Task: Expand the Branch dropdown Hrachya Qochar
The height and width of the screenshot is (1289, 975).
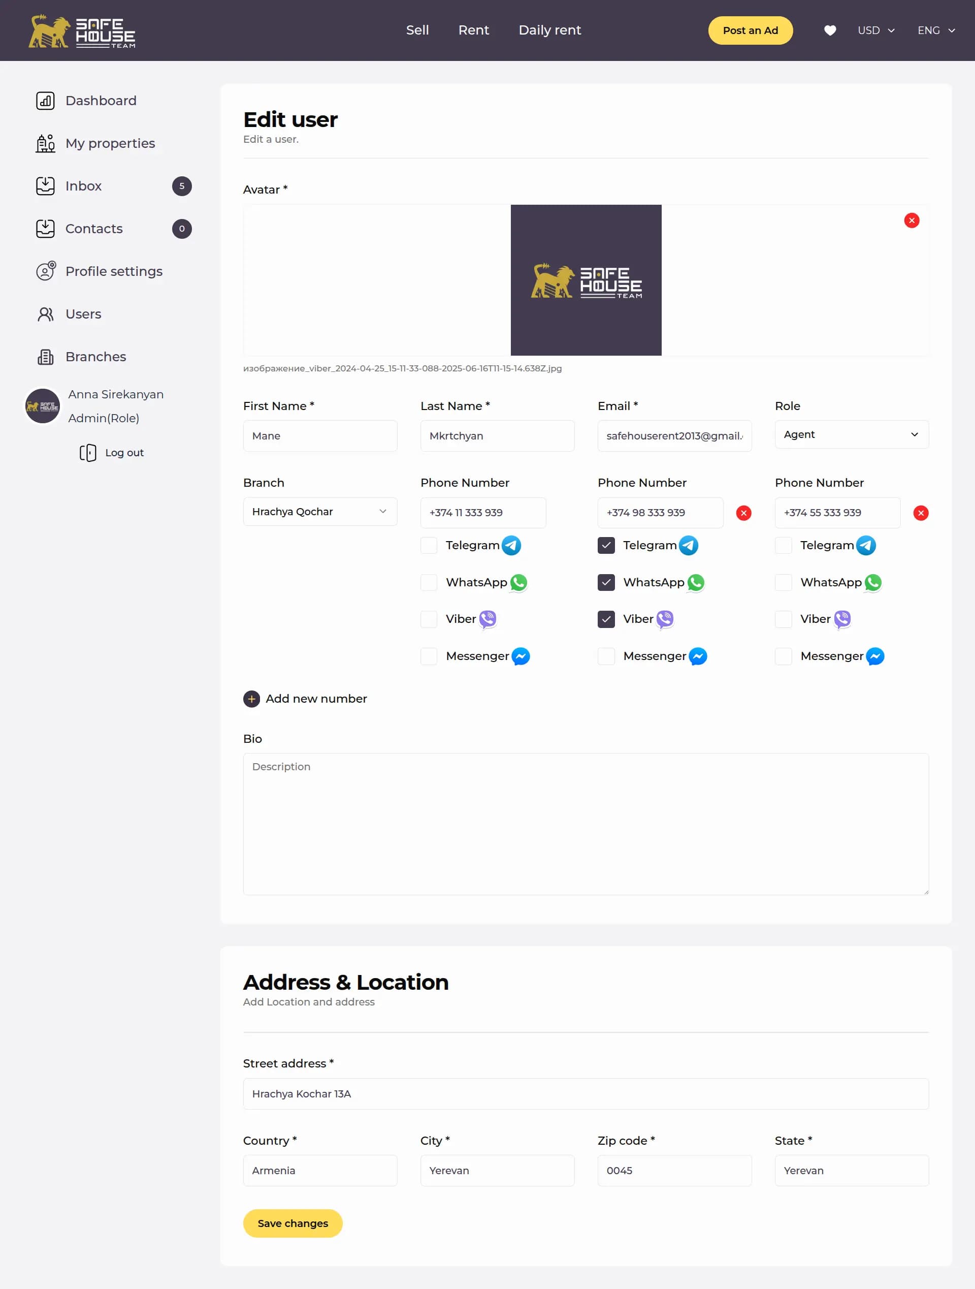Action: coord(320,512)
